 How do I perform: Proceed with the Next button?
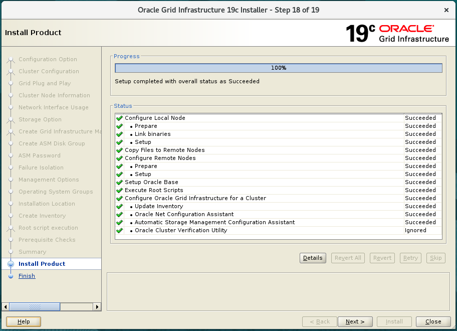pyautogui.click(x=355, y=321)
